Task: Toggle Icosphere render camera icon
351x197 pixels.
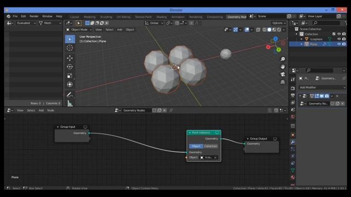Action: [x=344, y=39]
